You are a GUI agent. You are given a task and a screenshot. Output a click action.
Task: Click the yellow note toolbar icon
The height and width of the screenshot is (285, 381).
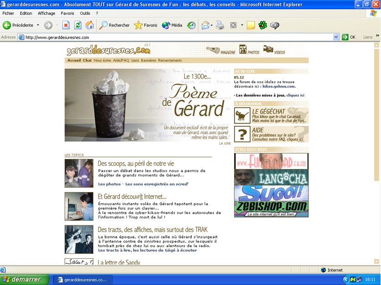[251, 25]
